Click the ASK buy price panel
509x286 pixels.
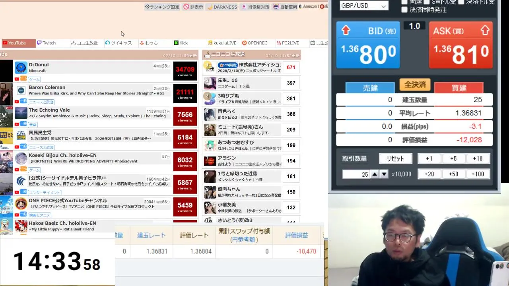(461, 45)
